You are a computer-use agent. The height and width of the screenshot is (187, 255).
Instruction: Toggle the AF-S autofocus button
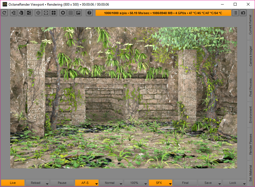(85, 183)
